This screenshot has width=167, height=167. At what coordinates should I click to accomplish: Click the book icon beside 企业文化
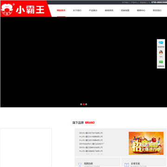[127, 165]
